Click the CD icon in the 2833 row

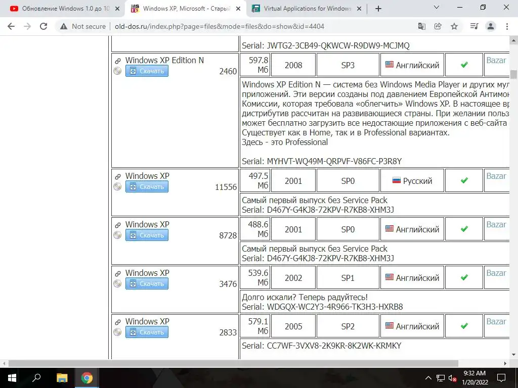pyautogui.click(x=117, y=332)
